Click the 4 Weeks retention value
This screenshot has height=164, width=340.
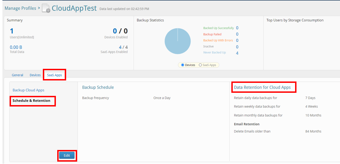312,106
